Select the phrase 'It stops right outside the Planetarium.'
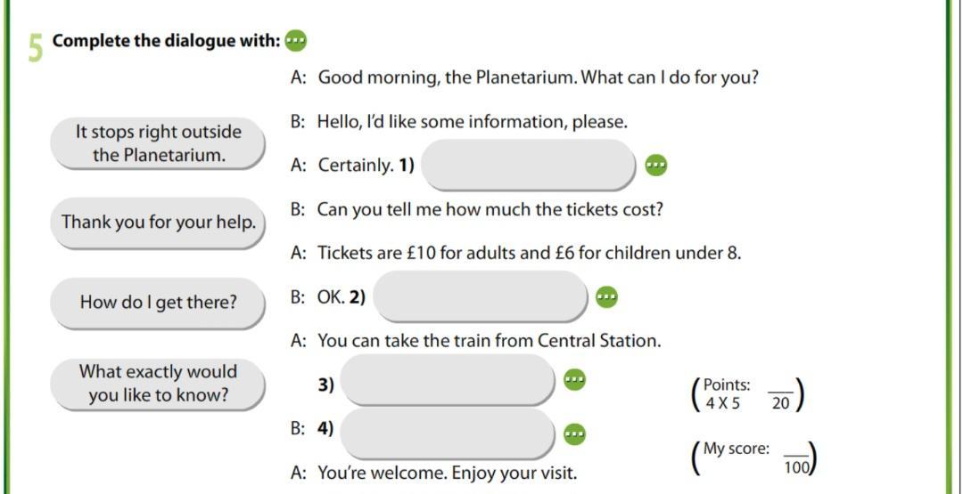 (x=159, y=143)
